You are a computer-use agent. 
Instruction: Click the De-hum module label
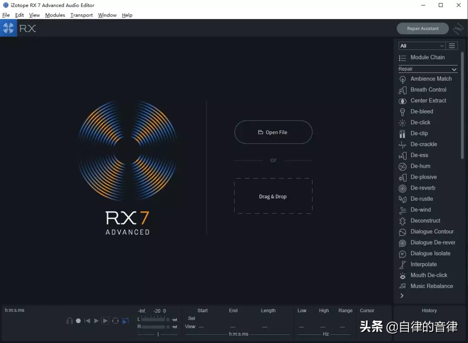point(420,166)
